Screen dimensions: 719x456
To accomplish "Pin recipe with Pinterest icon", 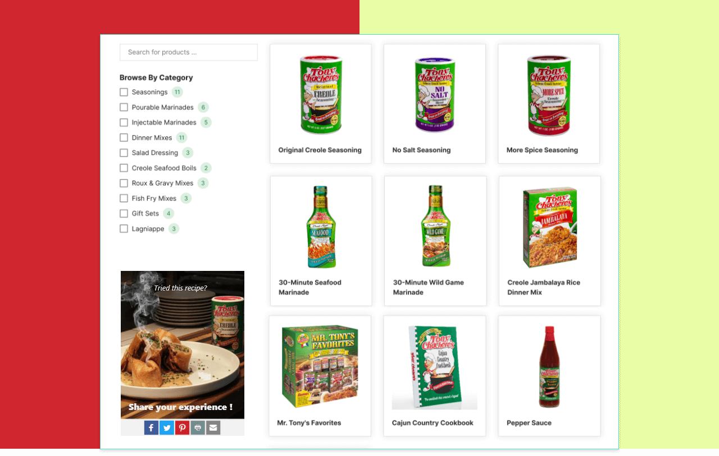I will click(182, 427).
